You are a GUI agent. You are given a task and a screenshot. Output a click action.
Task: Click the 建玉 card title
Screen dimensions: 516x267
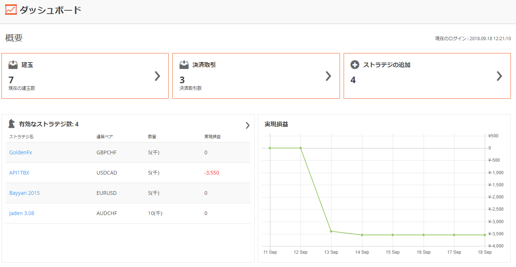click(x=27, y=65)
